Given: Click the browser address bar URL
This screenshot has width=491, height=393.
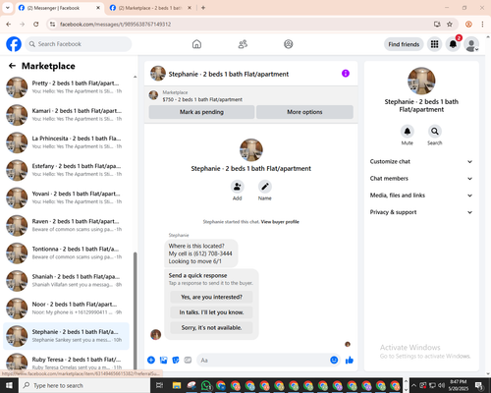Looking at the screenshot, I should tap(116, 25).
